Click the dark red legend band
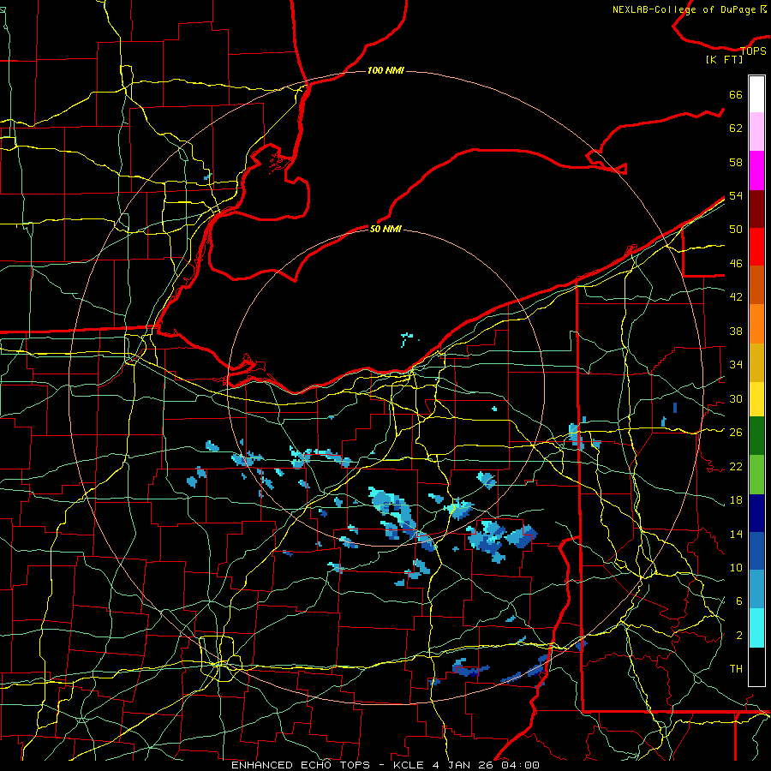771x771 pixels. click(756, 208)
